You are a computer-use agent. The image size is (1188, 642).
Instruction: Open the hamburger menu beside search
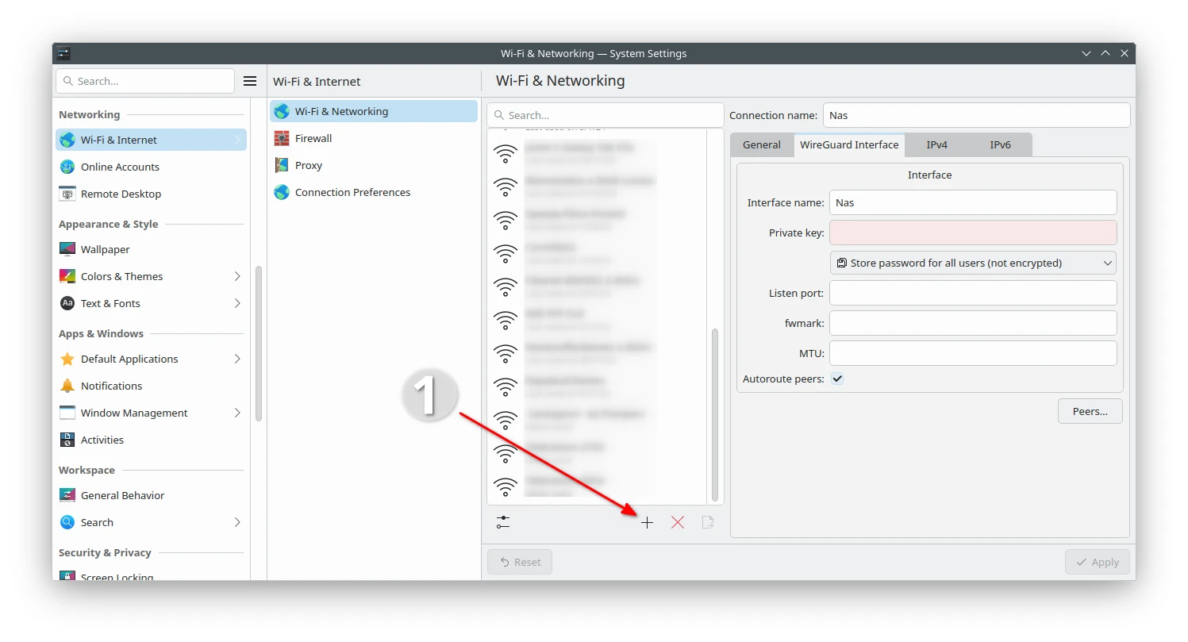point(250,81)
